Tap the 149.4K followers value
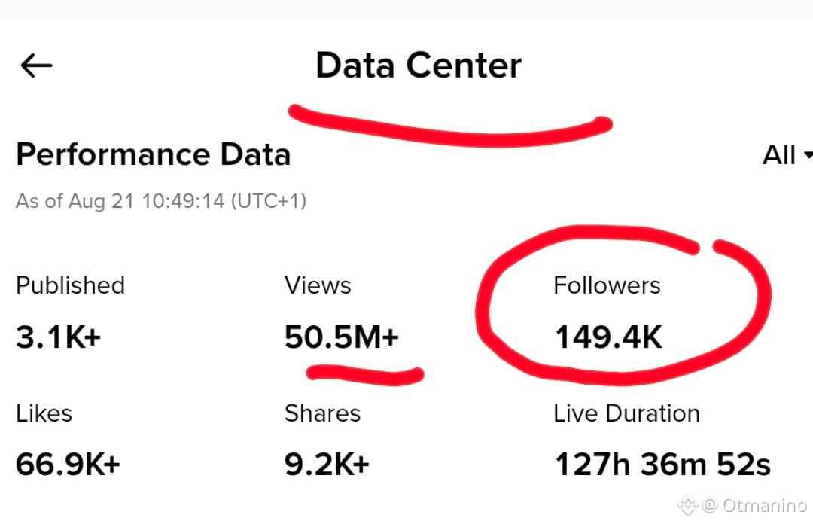This screenshot has height=524, width=813. [609, 337]
